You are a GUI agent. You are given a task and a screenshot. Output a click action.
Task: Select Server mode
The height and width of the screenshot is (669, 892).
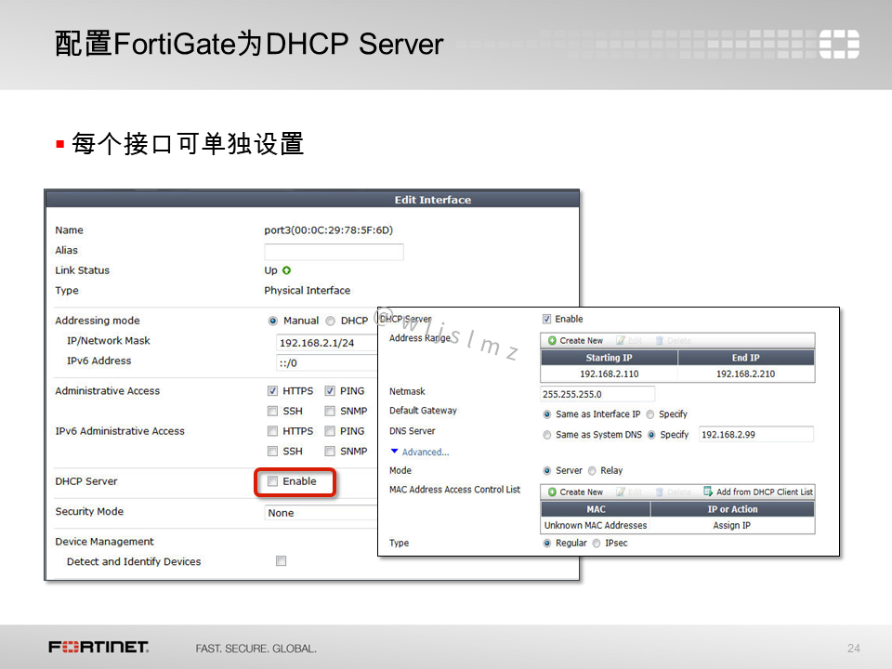pyautogui.click(x=547, y=470)
